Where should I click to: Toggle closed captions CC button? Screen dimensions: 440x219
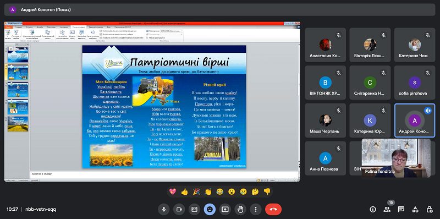click(194, 209)
